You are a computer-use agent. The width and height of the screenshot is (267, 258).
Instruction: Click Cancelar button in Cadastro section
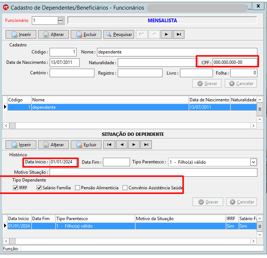point(241,84)
